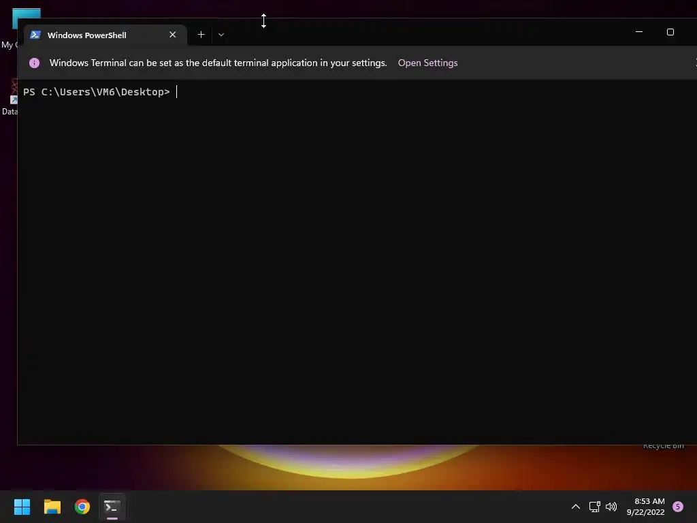Open volume control in system tray
This screenshot has width=697, height=523.
pos(611,507)
